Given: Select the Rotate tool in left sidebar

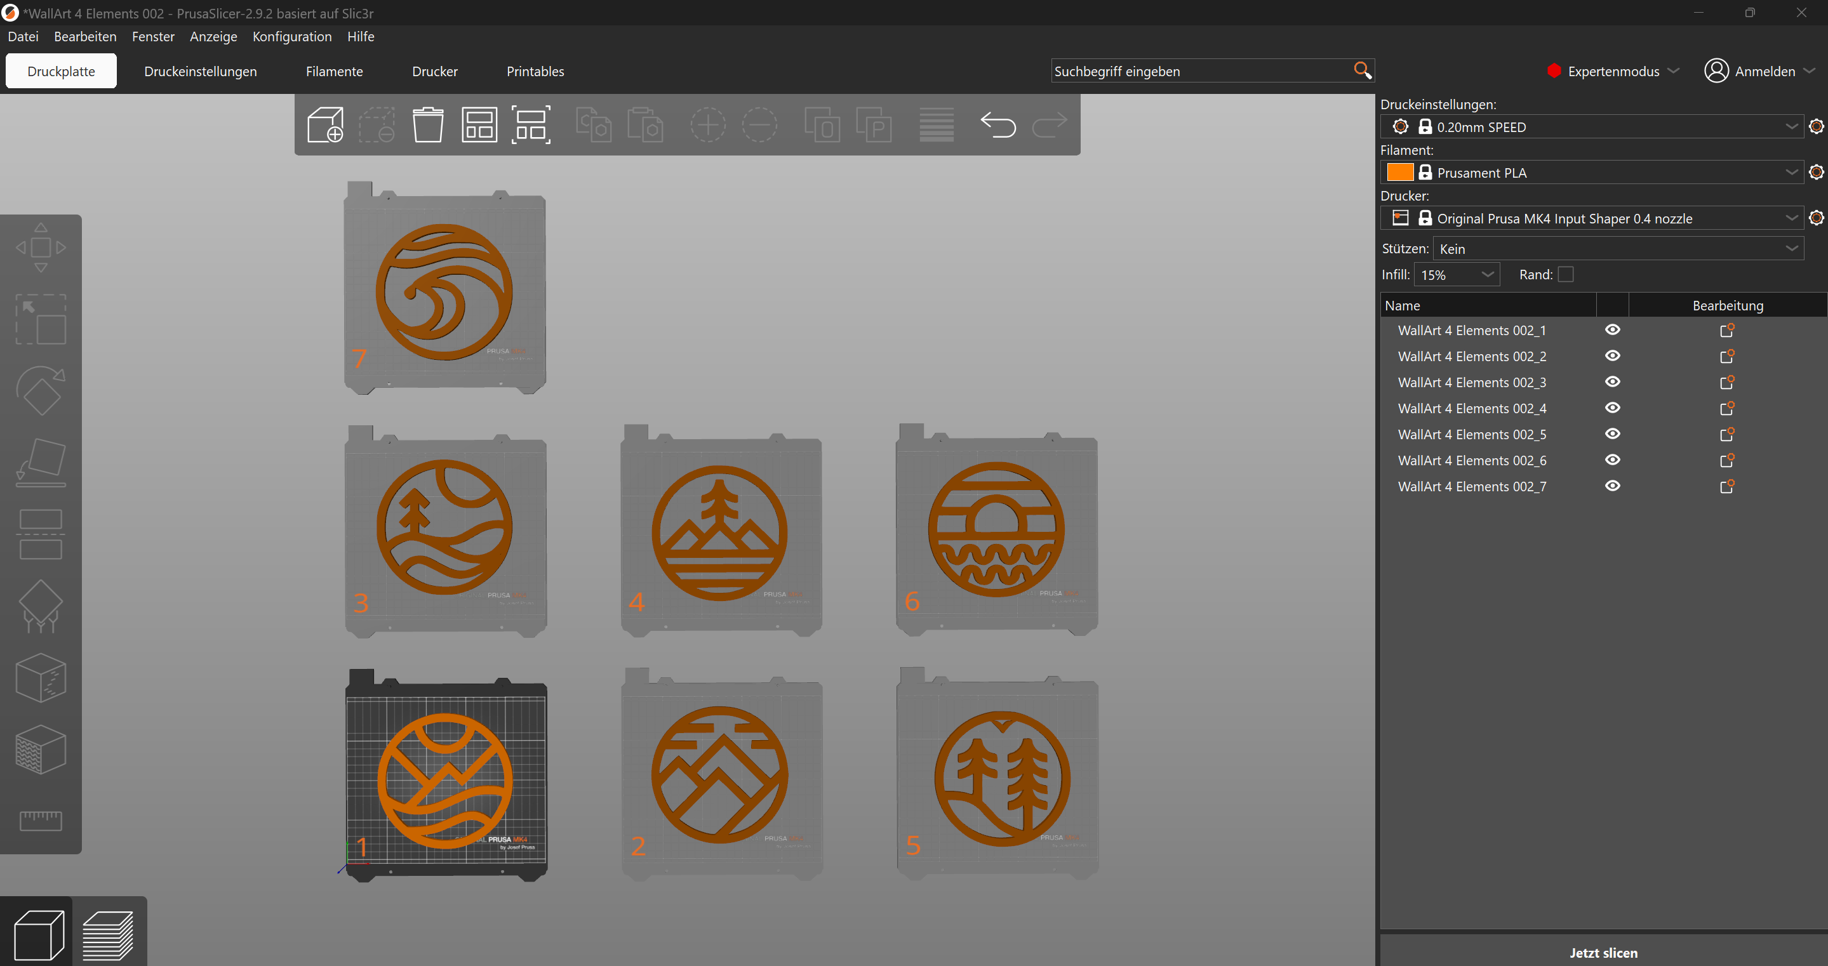Looking at the screenshot, I should 41,391.
